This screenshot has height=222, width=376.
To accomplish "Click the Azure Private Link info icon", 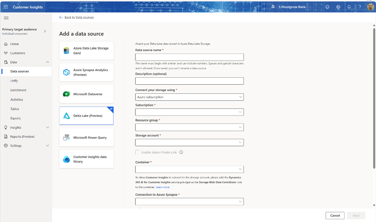I will click(181, 152).
